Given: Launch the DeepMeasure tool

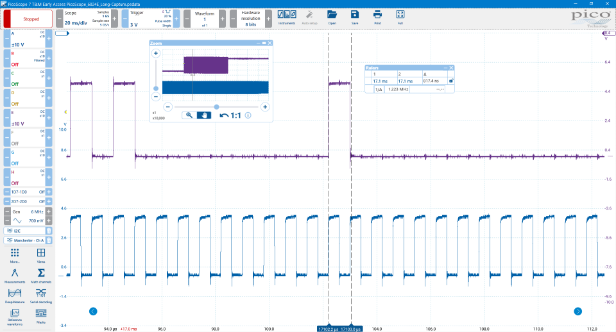Looking at the screenshot, I should click(14, 294).
